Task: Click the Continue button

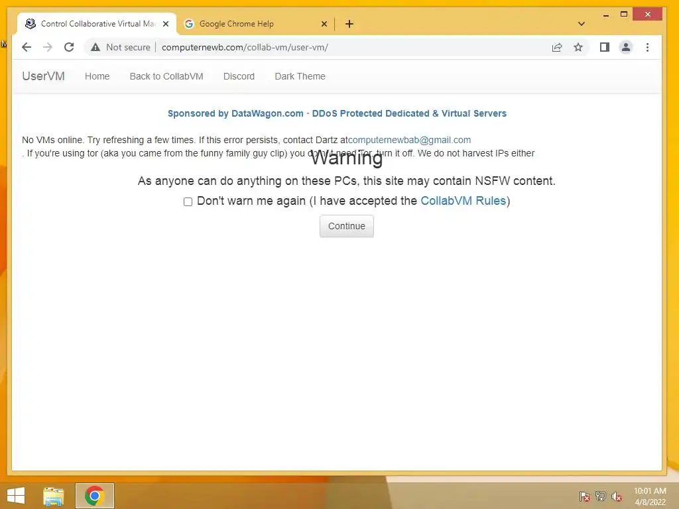Action: (346, 226)
